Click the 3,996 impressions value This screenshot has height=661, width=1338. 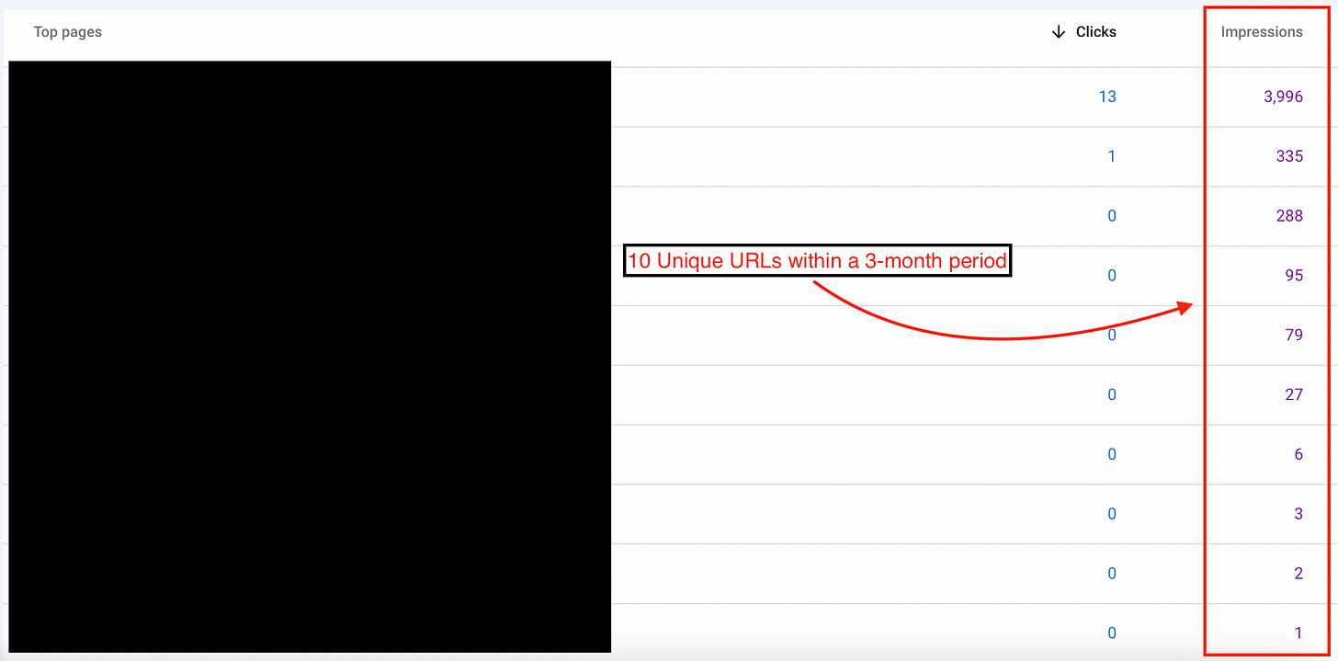click(x=1283, y=97)
